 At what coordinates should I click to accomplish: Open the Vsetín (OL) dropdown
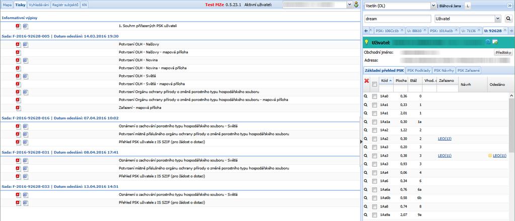[x=432, y=6]
